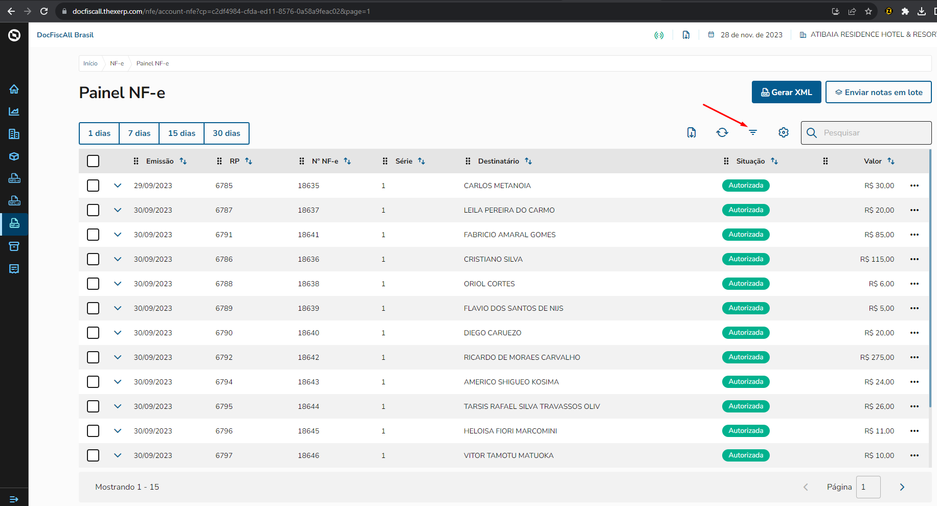Expand row details for RP 6787

[118, 210]
